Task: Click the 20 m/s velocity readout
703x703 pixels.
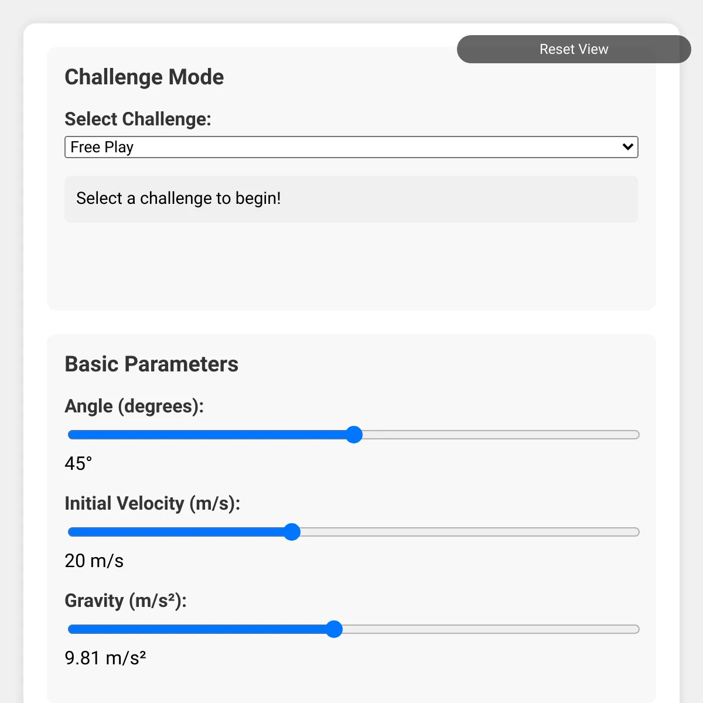Action: 94,561
